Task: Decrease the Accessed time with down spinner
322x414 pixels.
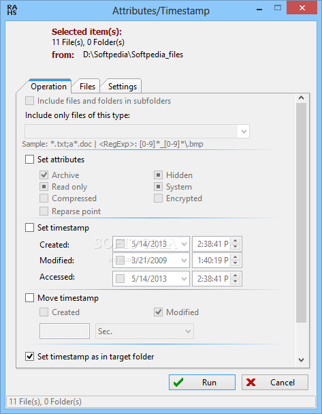Action: pyautogui.click(x=235, y=282)
